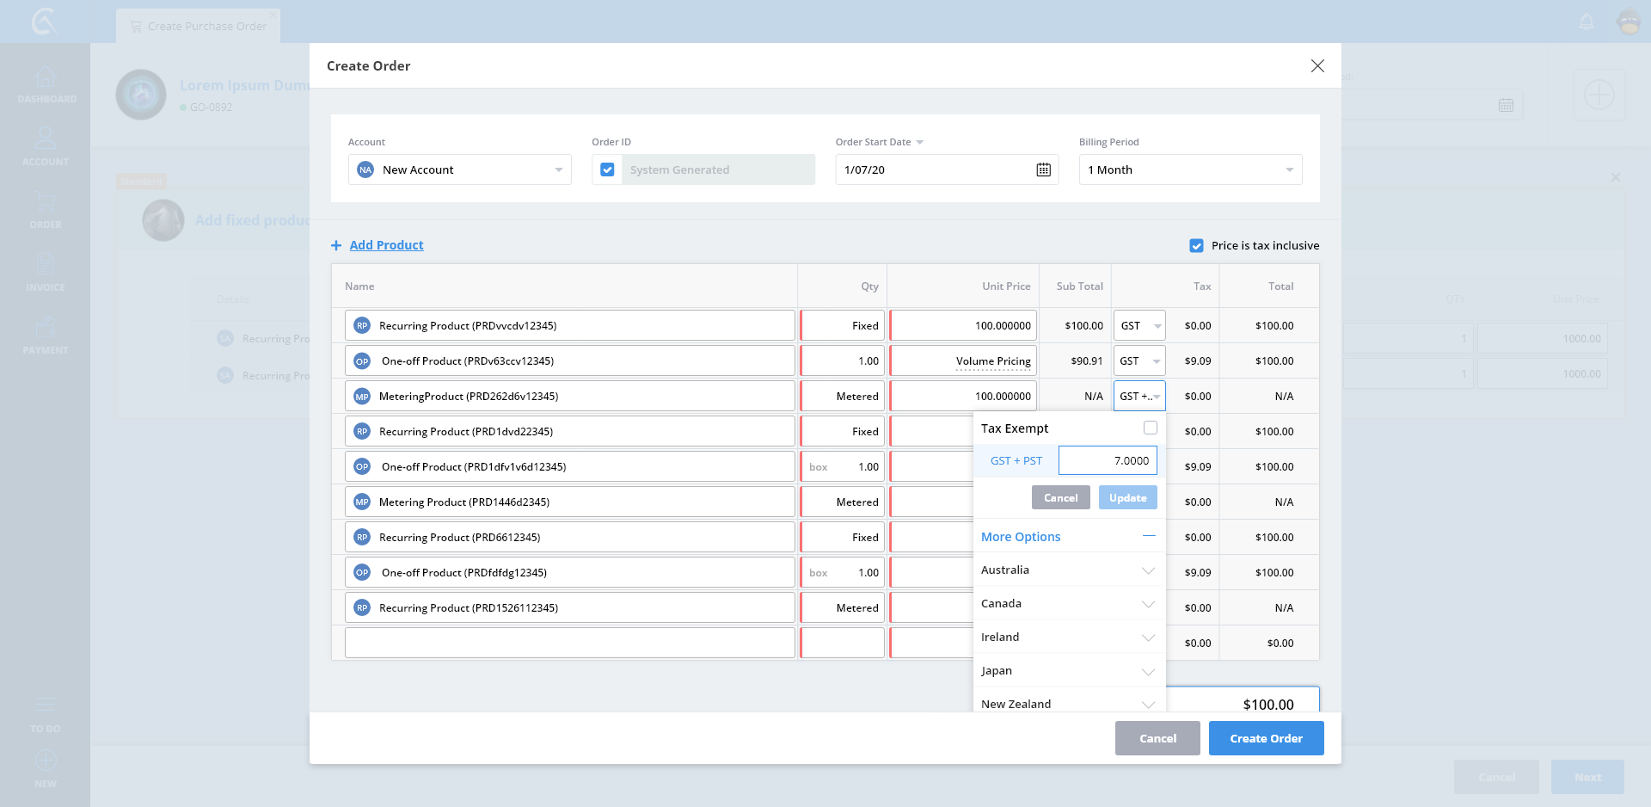The image size is (1651, 807).
Task: Open the New Account dropdown
Action: point(459,169)
